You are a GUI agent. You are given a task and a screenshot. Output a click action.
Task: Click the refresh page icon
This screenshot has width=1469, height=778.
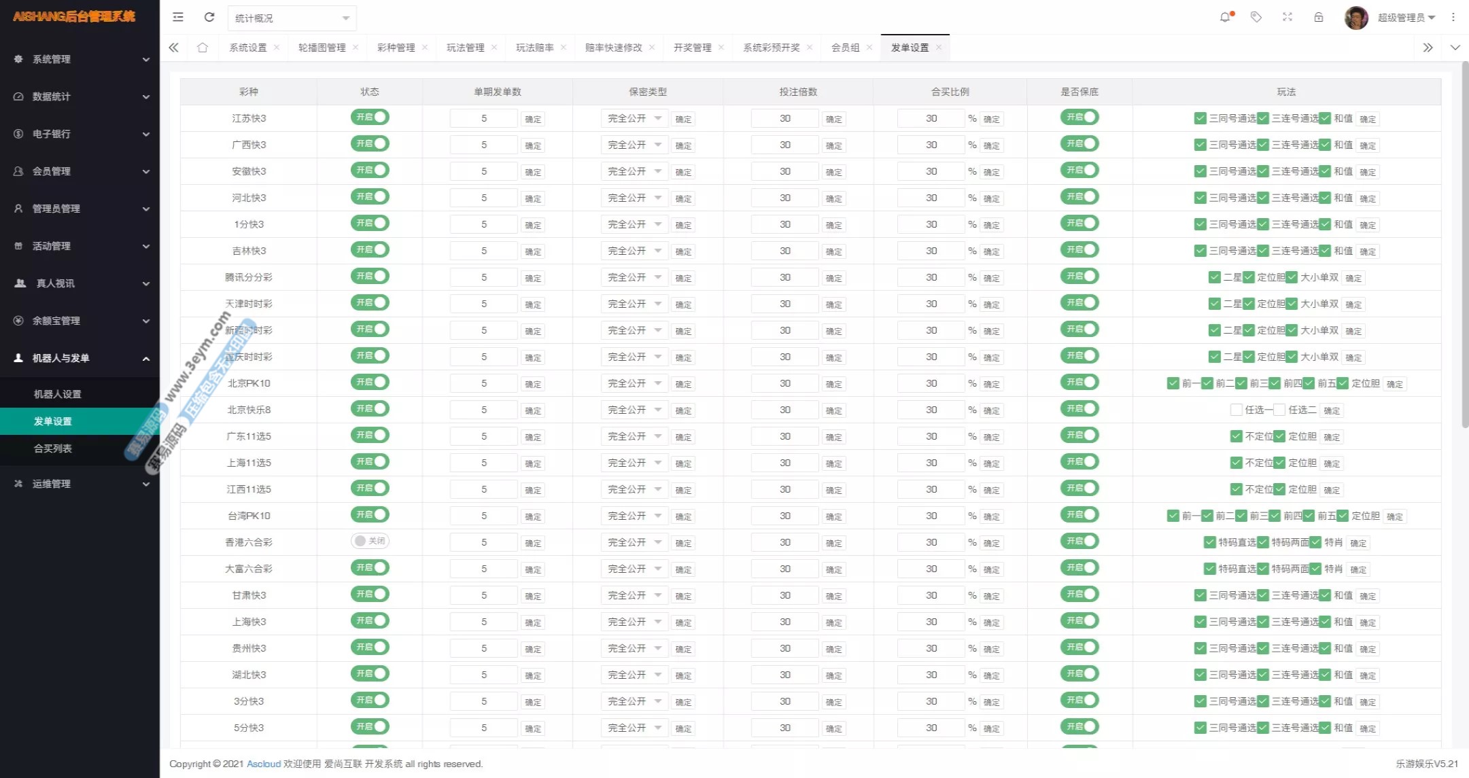pyautogui.click(x=209, y=17)
